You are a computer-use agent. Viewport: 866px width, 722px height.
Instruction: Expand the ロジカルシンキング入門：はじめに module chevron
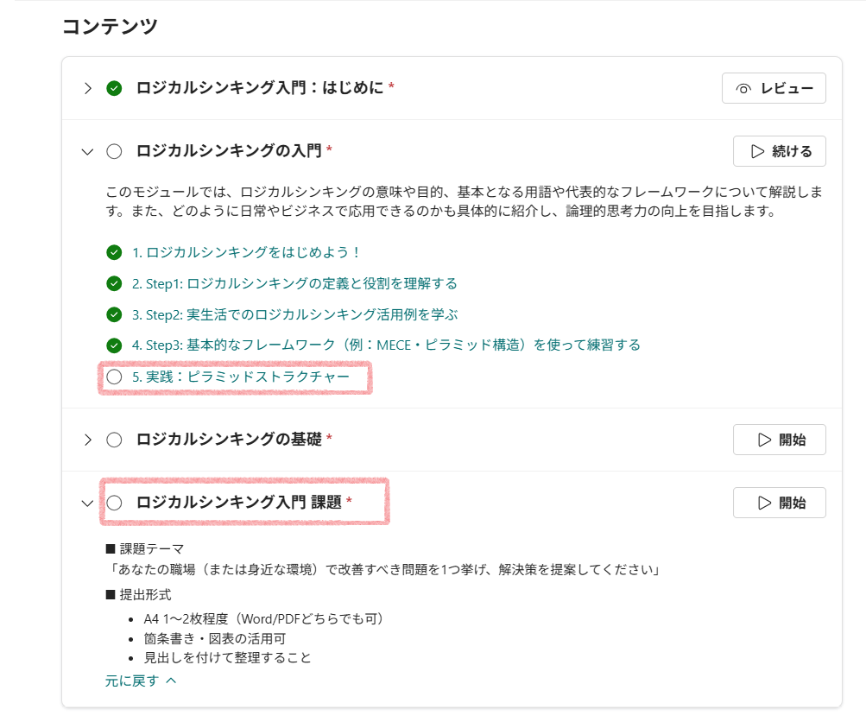point(88,88)
